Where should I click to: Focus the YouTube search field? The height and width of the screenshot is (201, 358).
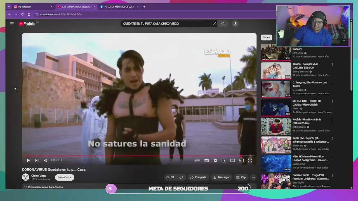click(166, 24)
